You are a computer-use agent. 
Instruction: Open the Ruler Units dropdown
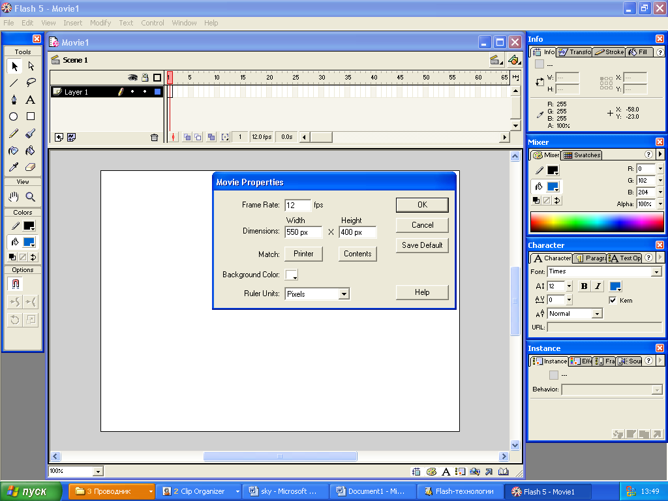pyautogui.click(x=344, y=294)
